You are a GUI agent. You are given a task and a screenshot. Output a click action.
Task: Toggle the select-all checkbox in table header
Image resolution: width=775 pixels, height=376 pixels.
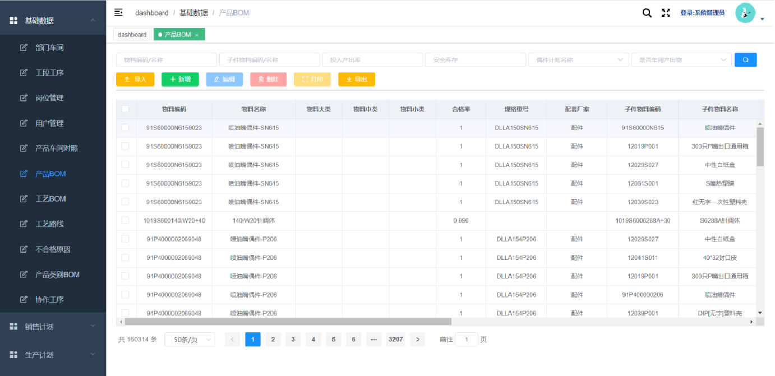[x=126, y=109]
